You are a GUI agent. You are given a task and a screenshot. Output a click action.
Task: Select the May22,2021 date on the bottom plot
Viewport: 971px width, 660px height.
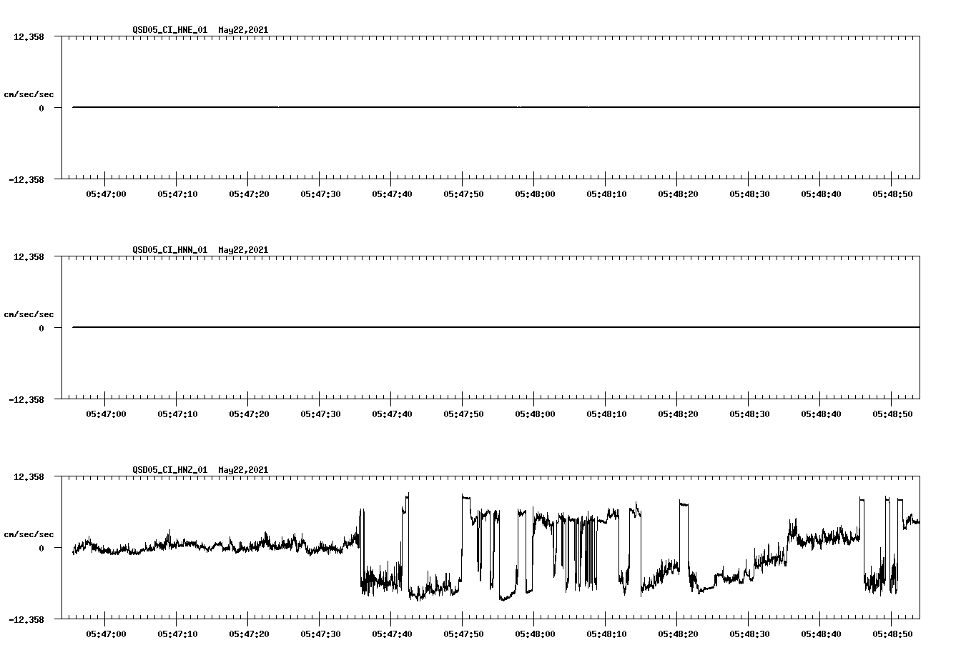[x=243, y=470]
